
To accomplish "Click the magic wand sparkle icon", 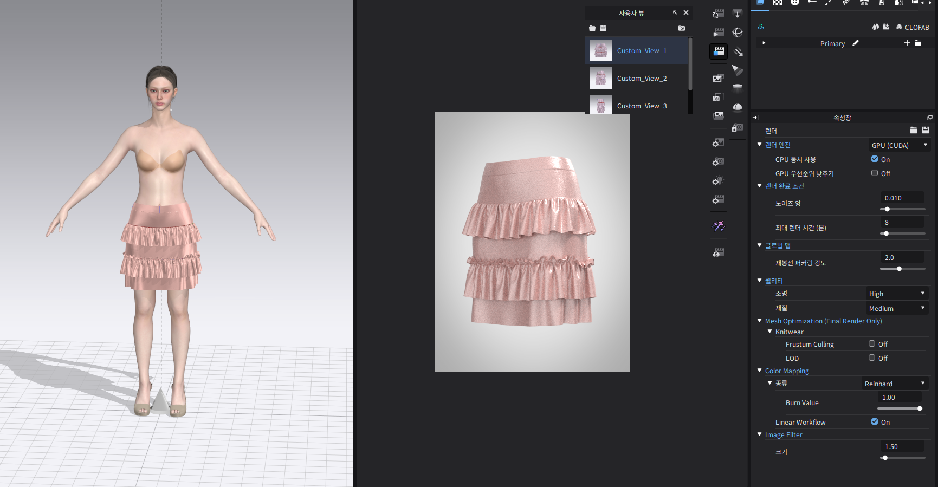I will pos(719,226).
